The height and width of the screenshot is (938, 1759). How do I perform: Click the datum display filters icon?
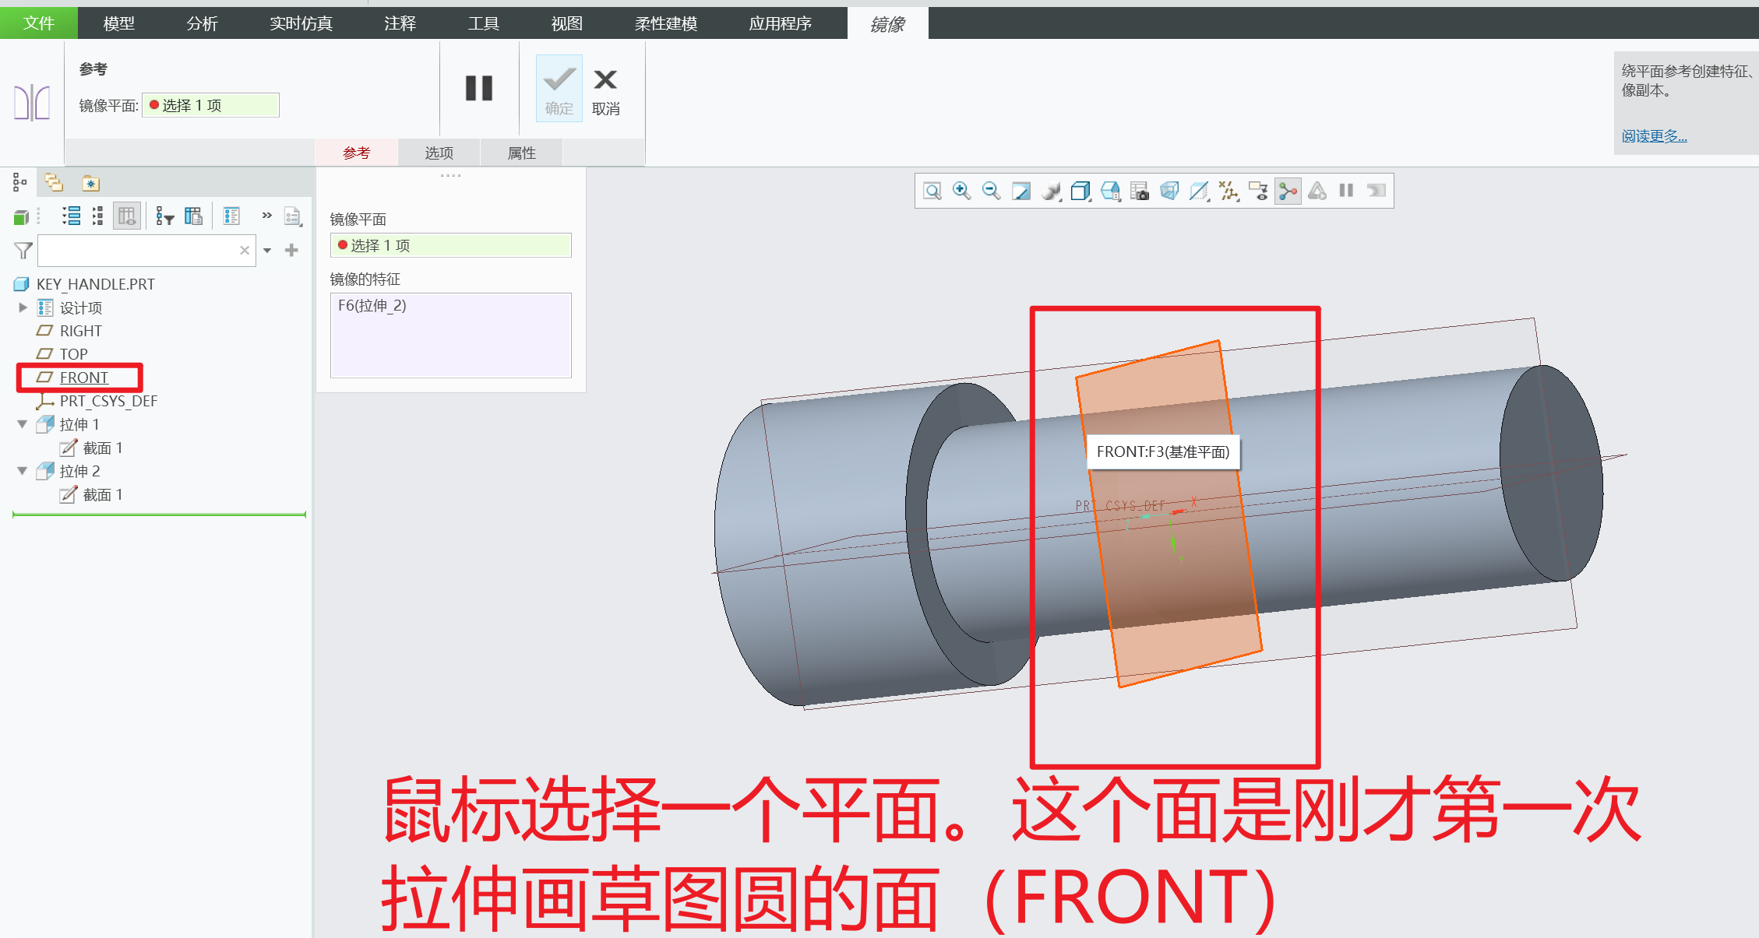click(1228, 191)
